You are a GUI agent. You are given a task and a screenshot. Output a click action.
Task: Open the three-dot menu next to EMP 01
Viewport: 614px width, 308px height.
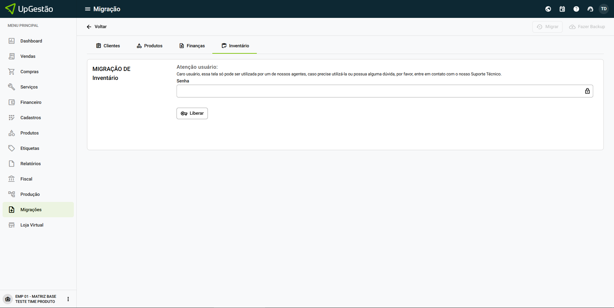[68, 299]
